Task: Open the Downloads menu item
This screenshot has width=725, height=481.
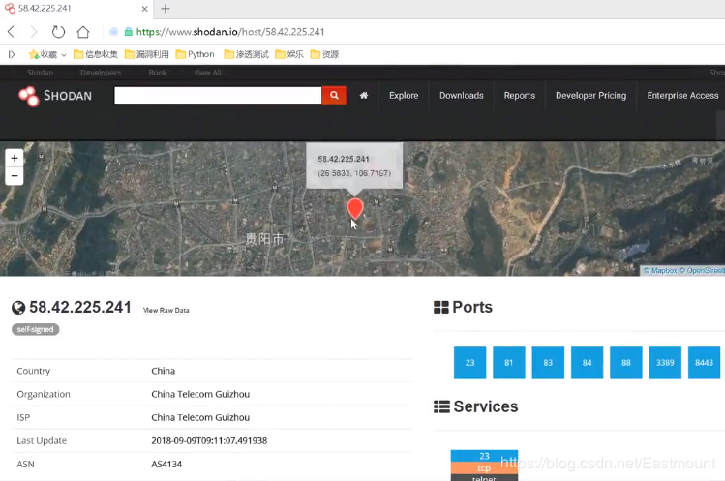Action: (x=462, y=95)
